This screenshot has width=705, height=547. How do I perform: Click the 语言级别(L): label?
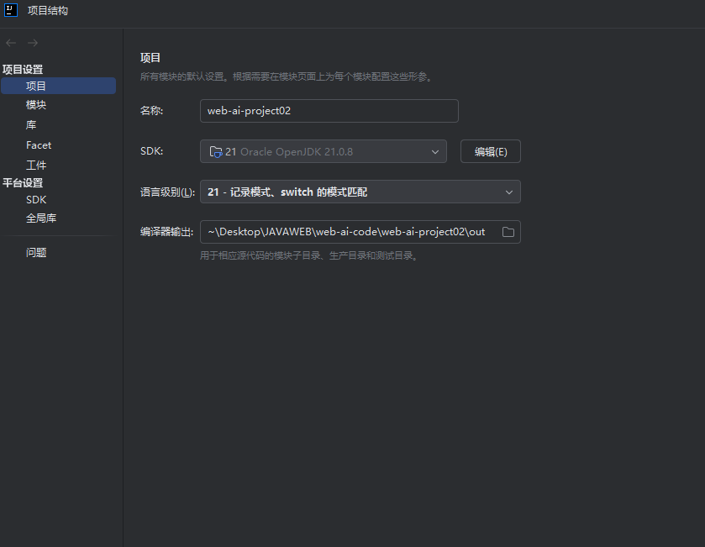point(167,192)
